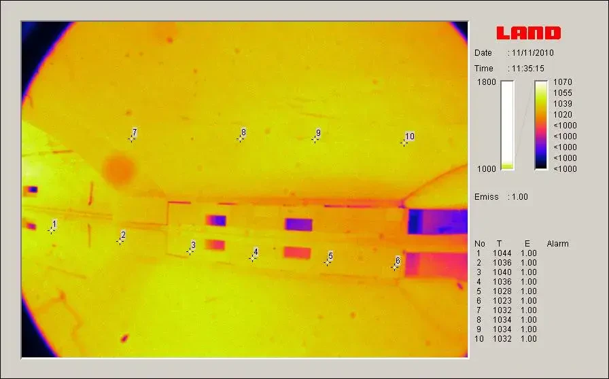Click the 1070 palette scale label
The height and width of the screenshot is (379, 609).
click(562, 82)
